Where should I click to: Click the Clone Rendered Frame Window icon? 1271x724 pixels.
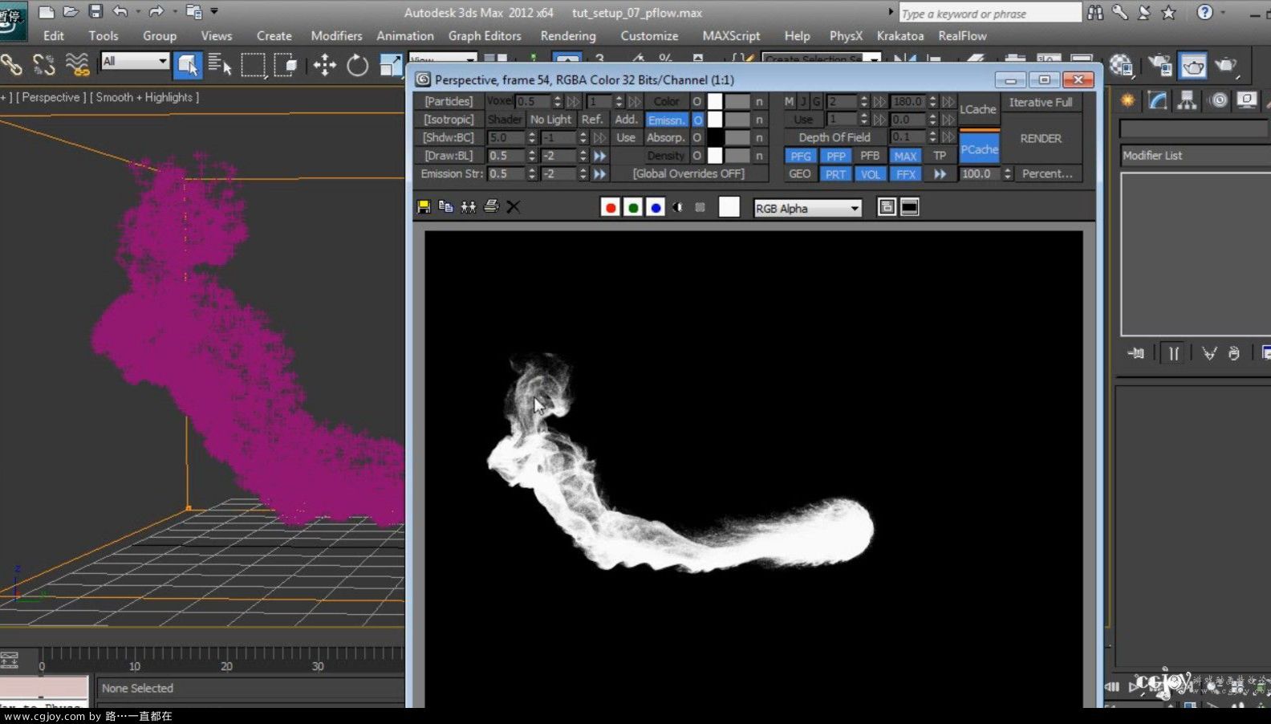pyautogui.click(x=469, y=207)
